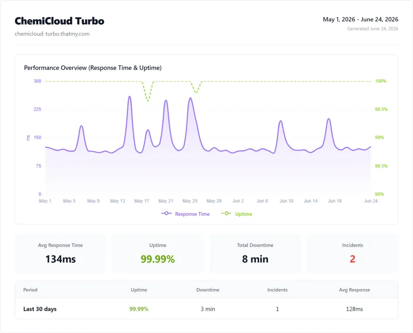Click the Period column header
413x333 pixels.
pos(30,290)
